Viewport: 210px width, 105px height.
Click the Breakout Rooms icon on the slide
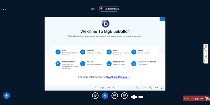pyautogui.click(x=58, y=64)
